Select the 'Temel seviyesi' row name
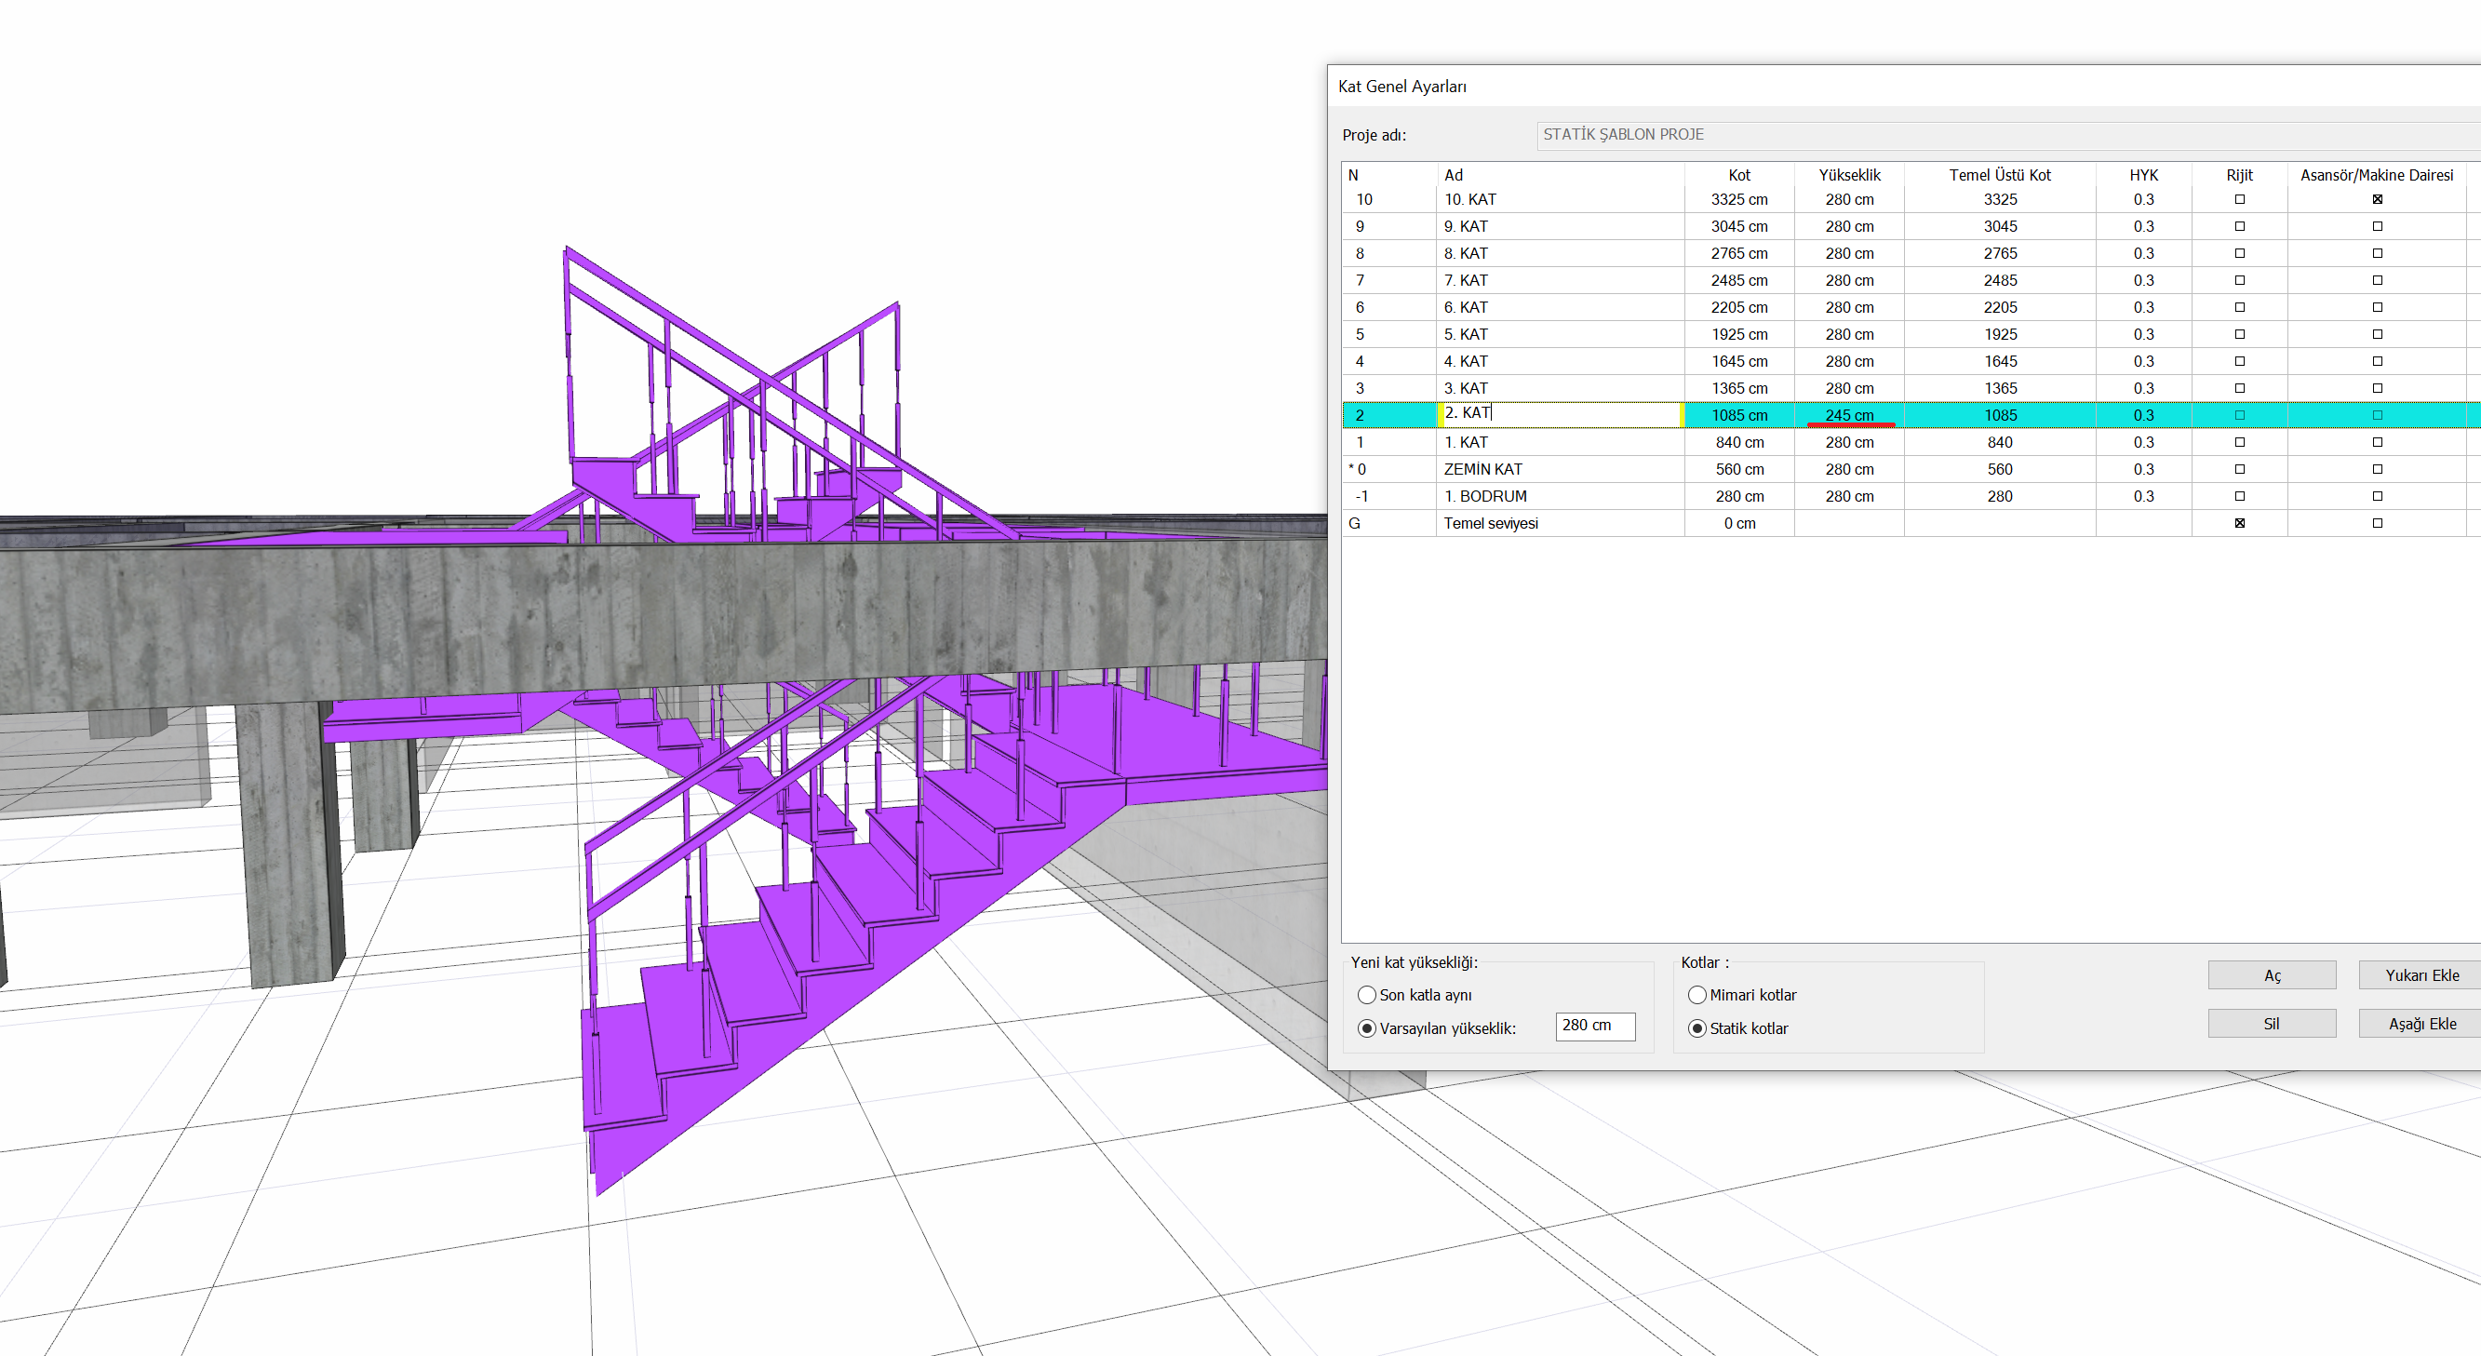The width and height of the screenshot is (2481, 1356). click(1490, 523)
